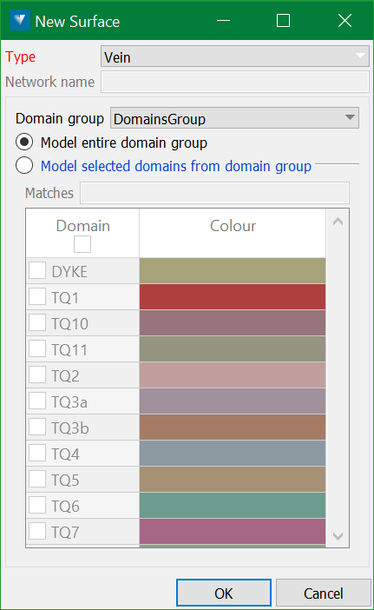Open the Type dropdown showing Vein
Viewport: 374px width, 610px height.
pos(234,56)
